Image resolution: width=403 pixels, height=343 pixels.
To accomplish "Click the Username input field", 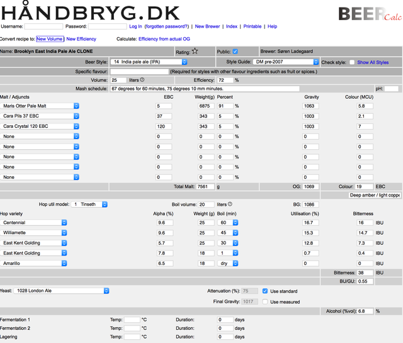I will [x=43, y=26].
